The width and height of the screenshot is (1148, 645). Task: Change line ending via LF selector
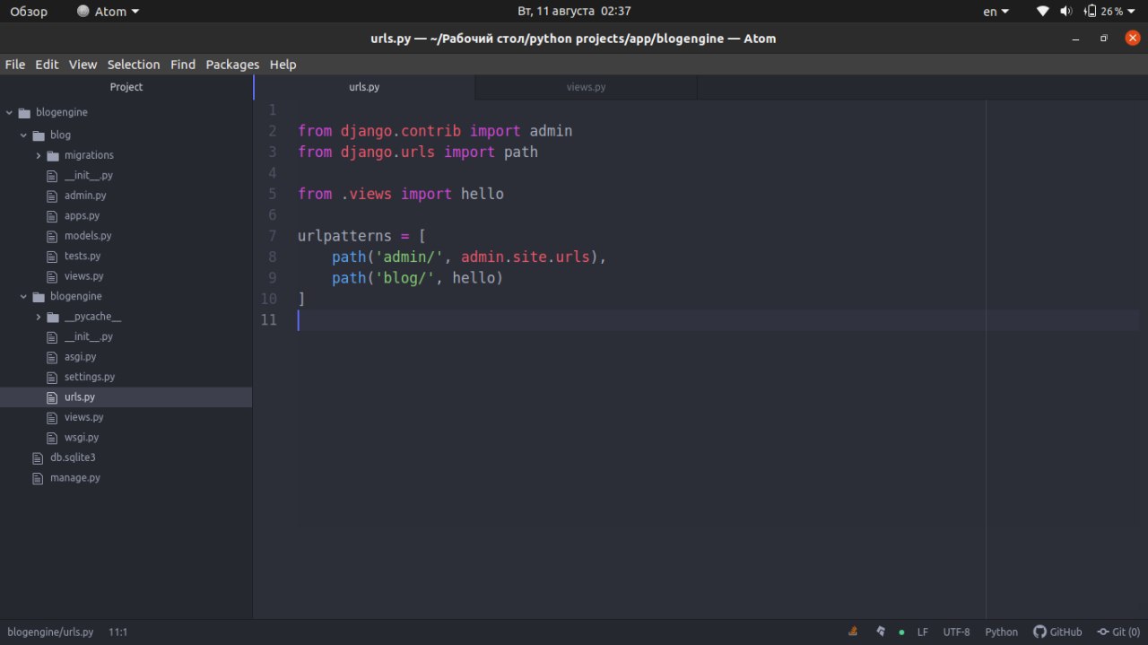[923, 632]
